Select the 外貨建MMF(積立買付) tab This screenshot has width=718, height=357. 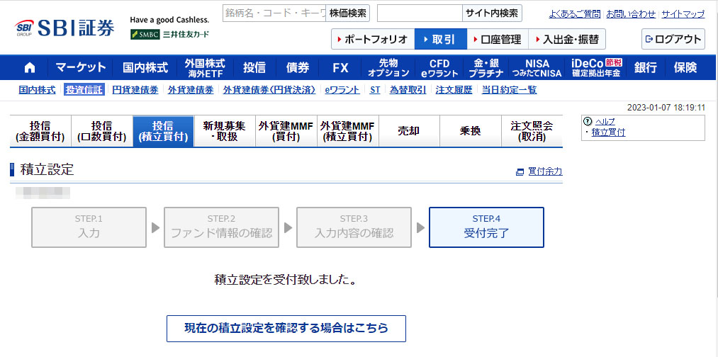[347, 131]
